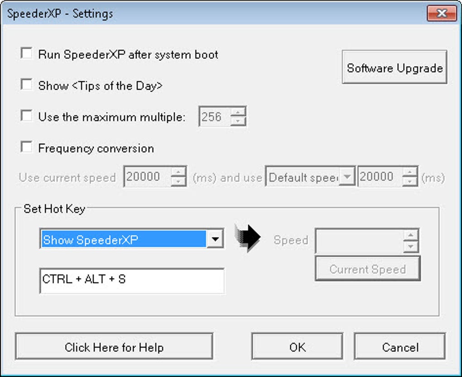The width and height of the screenshot is (462, 377).
Task: Cancel the Settings dialog
Action: tap(399, 348)
